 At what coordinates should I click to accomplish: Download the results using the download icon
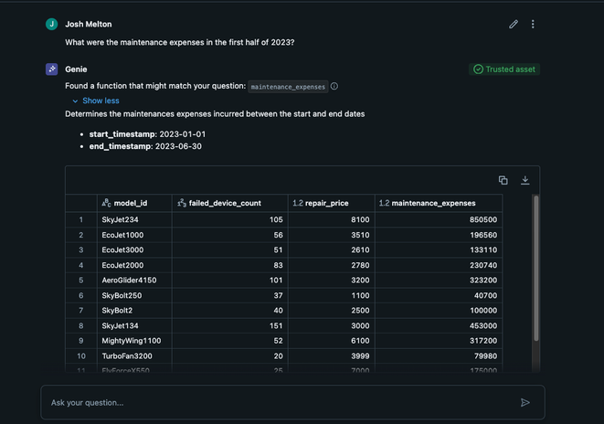pyautogui.click(x=525, y=180)
